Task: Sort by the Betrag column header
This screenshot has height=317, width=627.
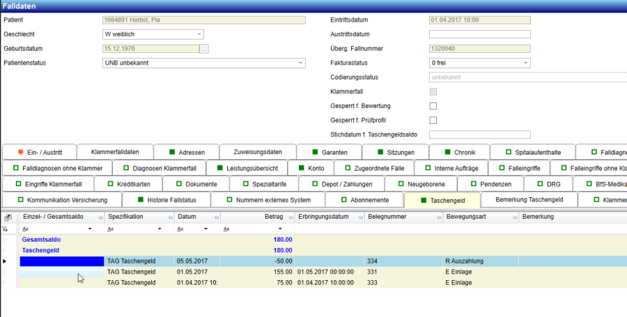Action: pos(273,217)
